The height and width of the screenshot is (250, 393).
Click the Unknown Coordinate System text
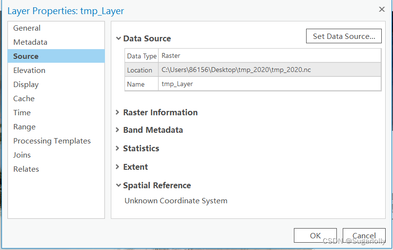[176, 201]
